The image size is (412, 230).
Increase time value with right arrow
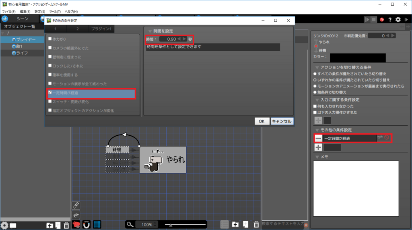click(184, 39)
